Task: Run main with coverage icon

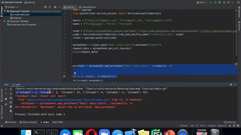Action: (x=220, y=2)
